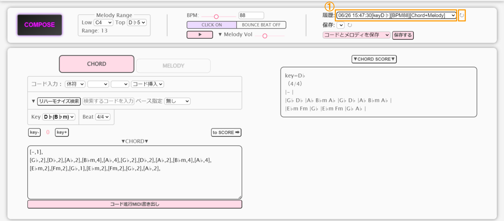
Task: Click the to SCORE arrow button
Action: [226, 132]
